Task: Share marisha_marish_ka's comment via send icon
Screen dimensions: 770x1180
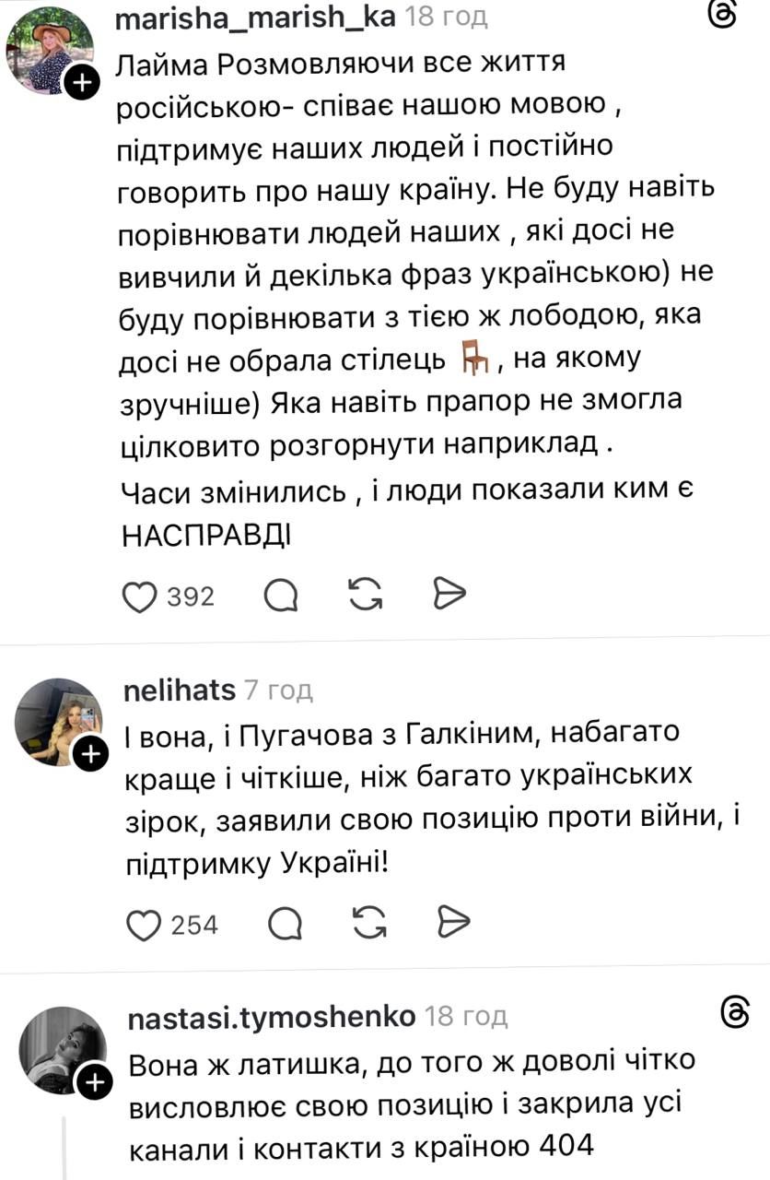Action: [x=450, y=597]
